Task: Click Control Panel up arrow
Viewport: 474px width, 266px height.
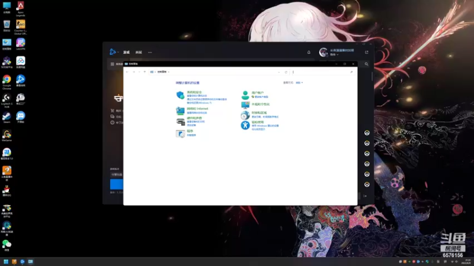Action: (x=145, y=72)
